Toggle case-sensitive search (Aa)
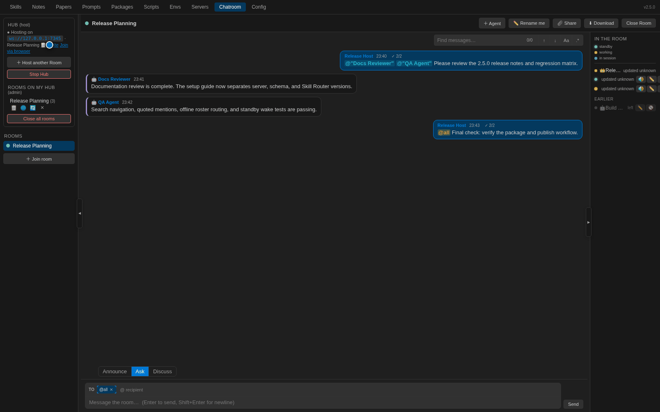 566,40
